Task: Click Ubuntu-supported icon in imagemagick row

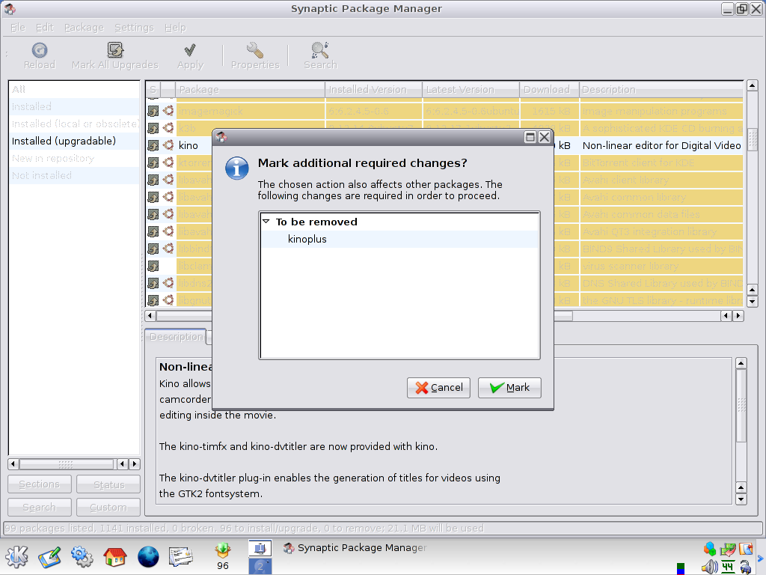Action: [168, 111]
